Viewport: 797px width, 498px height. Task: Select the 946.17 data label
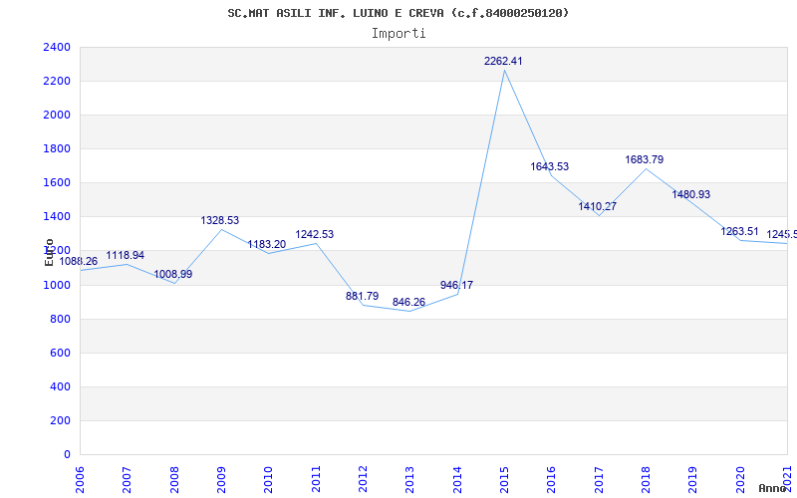pos(456,285)
